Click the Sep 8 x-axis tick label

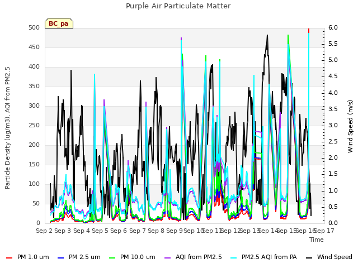click(x=156, y=231)
